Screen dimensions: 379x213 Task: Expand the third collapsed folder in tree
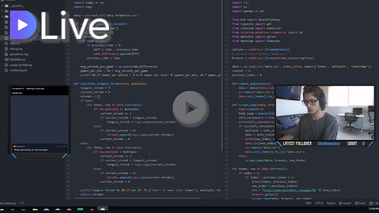[2, 17]
